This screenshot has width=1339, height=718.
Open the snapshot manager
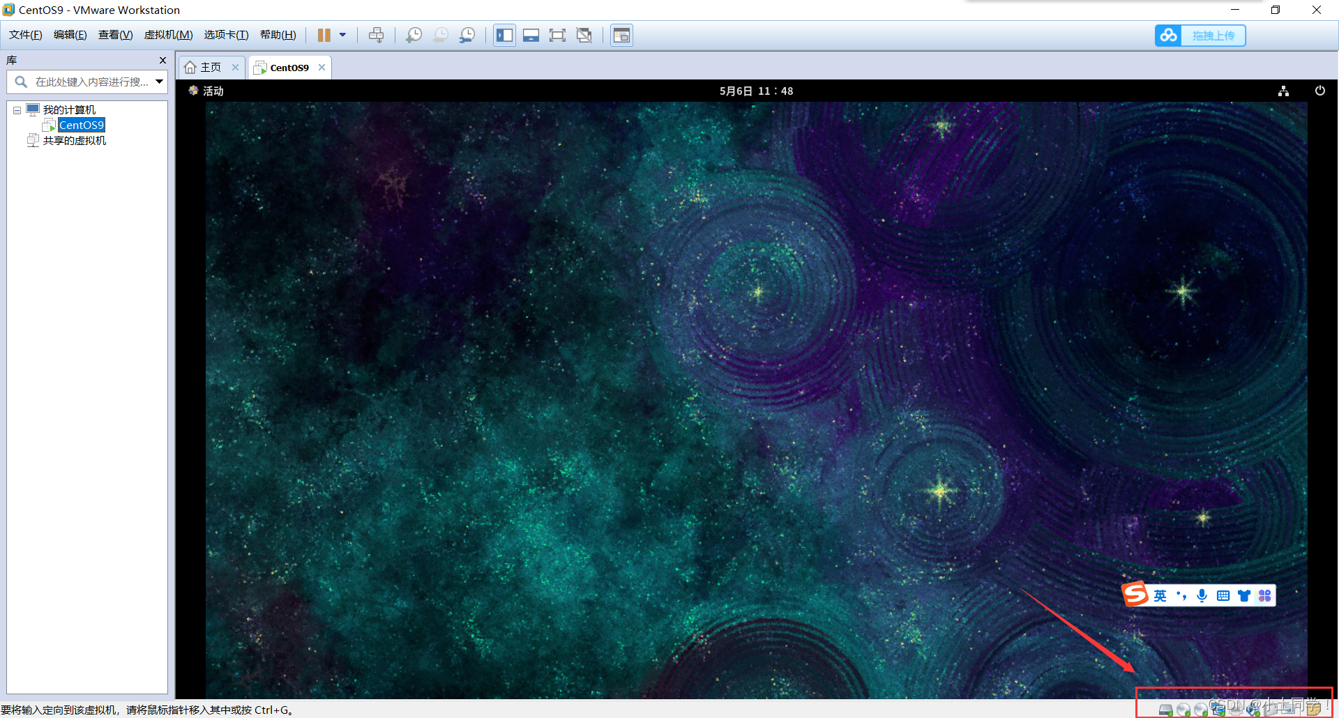click(x=467, y=36)
